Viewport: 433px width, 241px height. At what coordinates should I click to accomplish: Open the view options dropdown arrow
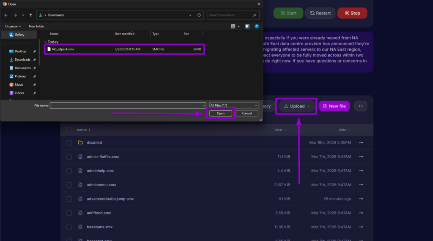pos(238,26)
